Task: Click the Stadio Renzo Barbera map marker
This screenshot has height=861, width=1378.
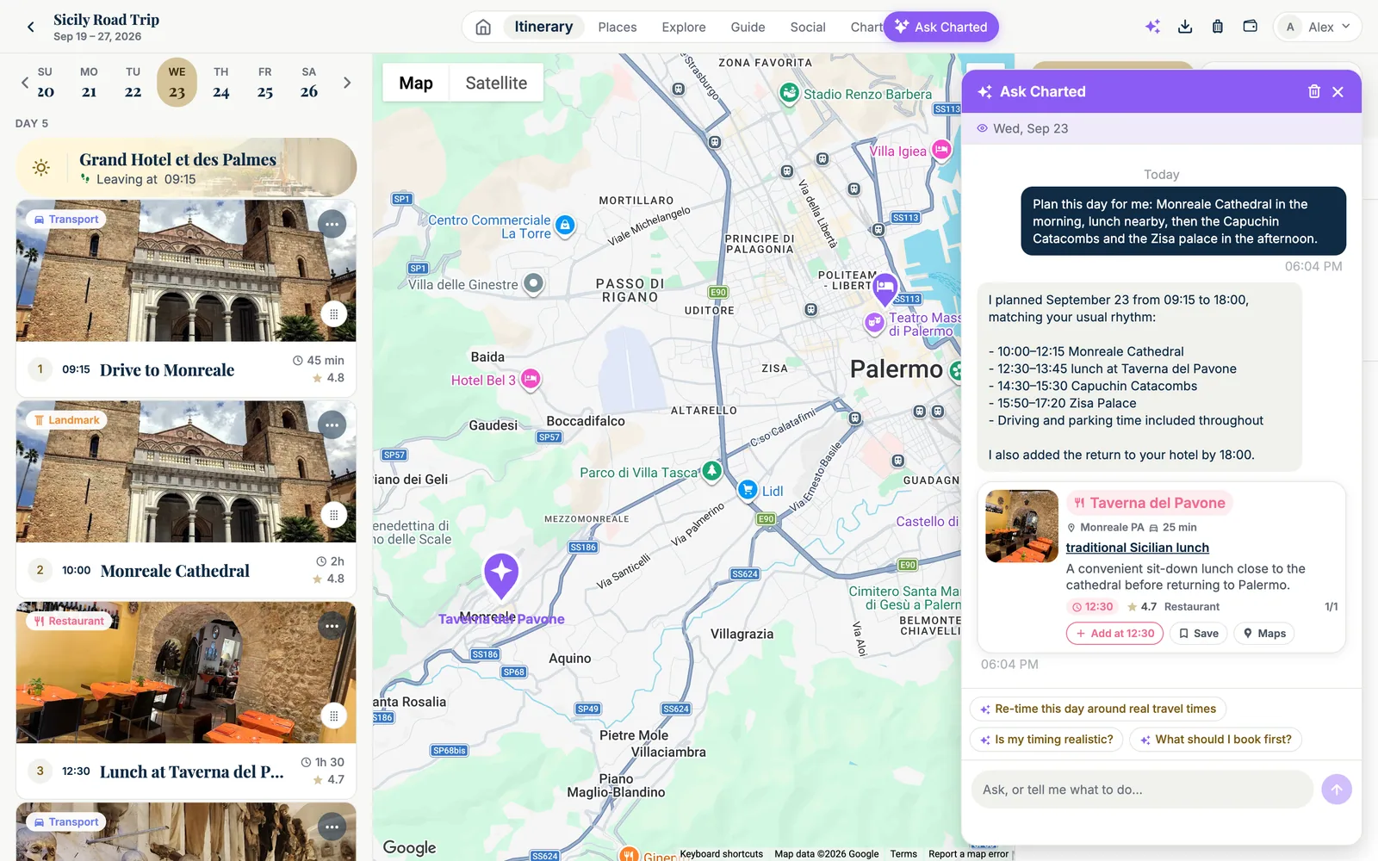Action: coord(789,93)
